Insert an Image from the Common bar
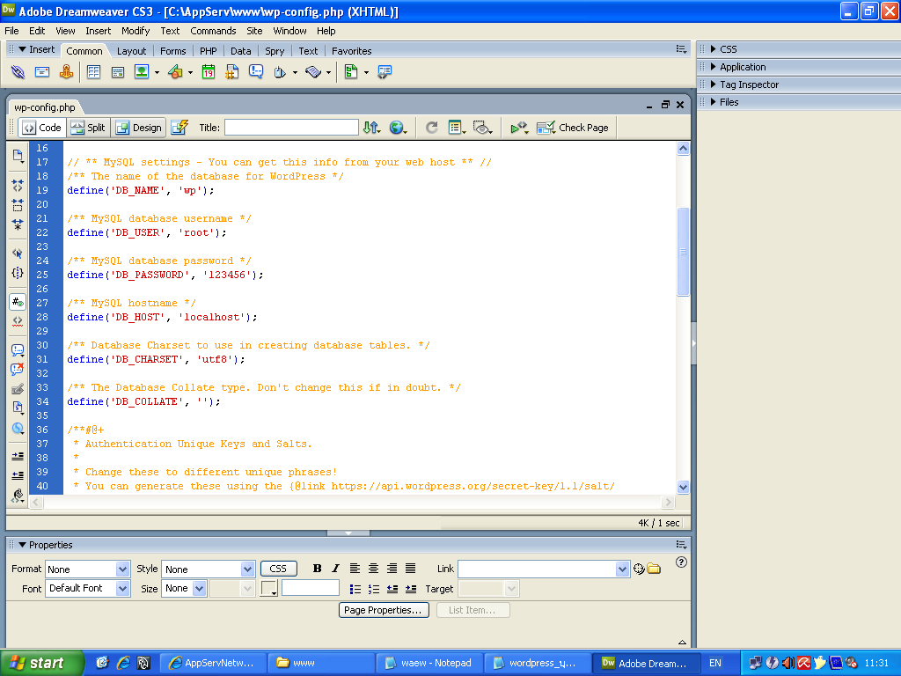The width and height of the screenshot is (901, 676). click(x=142, y=72)
